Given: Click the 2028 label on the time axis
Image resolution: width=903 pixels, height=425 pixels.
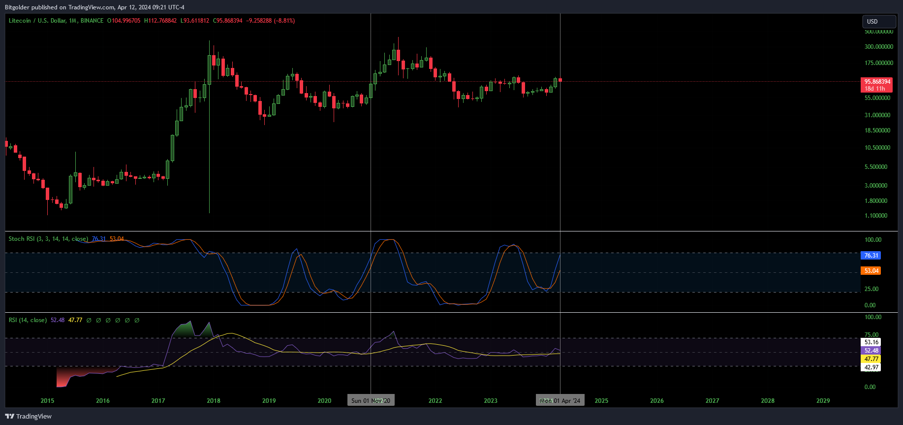Looking at the screenshot, I should tap(768, 401).
